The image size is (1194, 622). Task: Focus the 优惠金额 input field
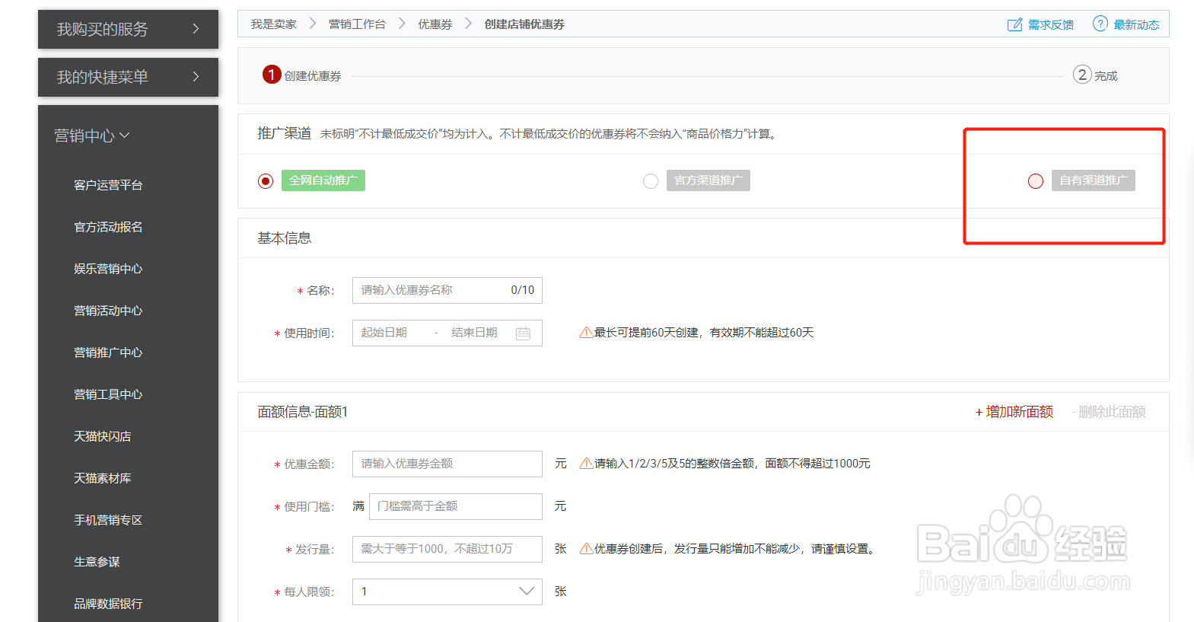click(x=447, y=464)
